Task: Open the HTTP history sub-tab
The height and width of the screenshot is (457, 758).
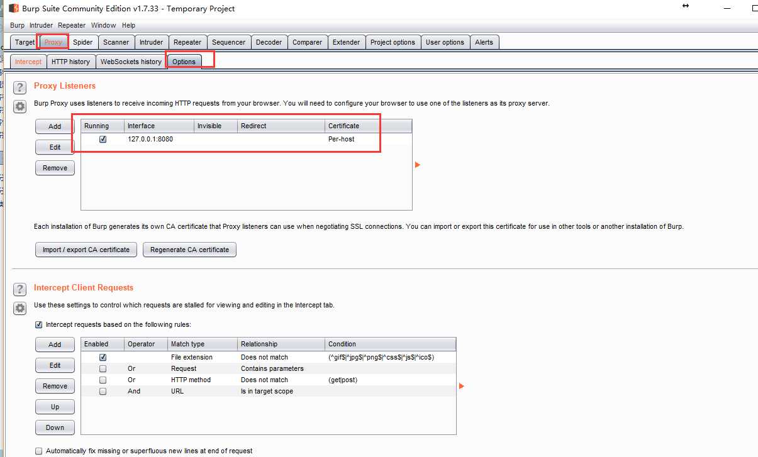Action: (x=70, y=62)
